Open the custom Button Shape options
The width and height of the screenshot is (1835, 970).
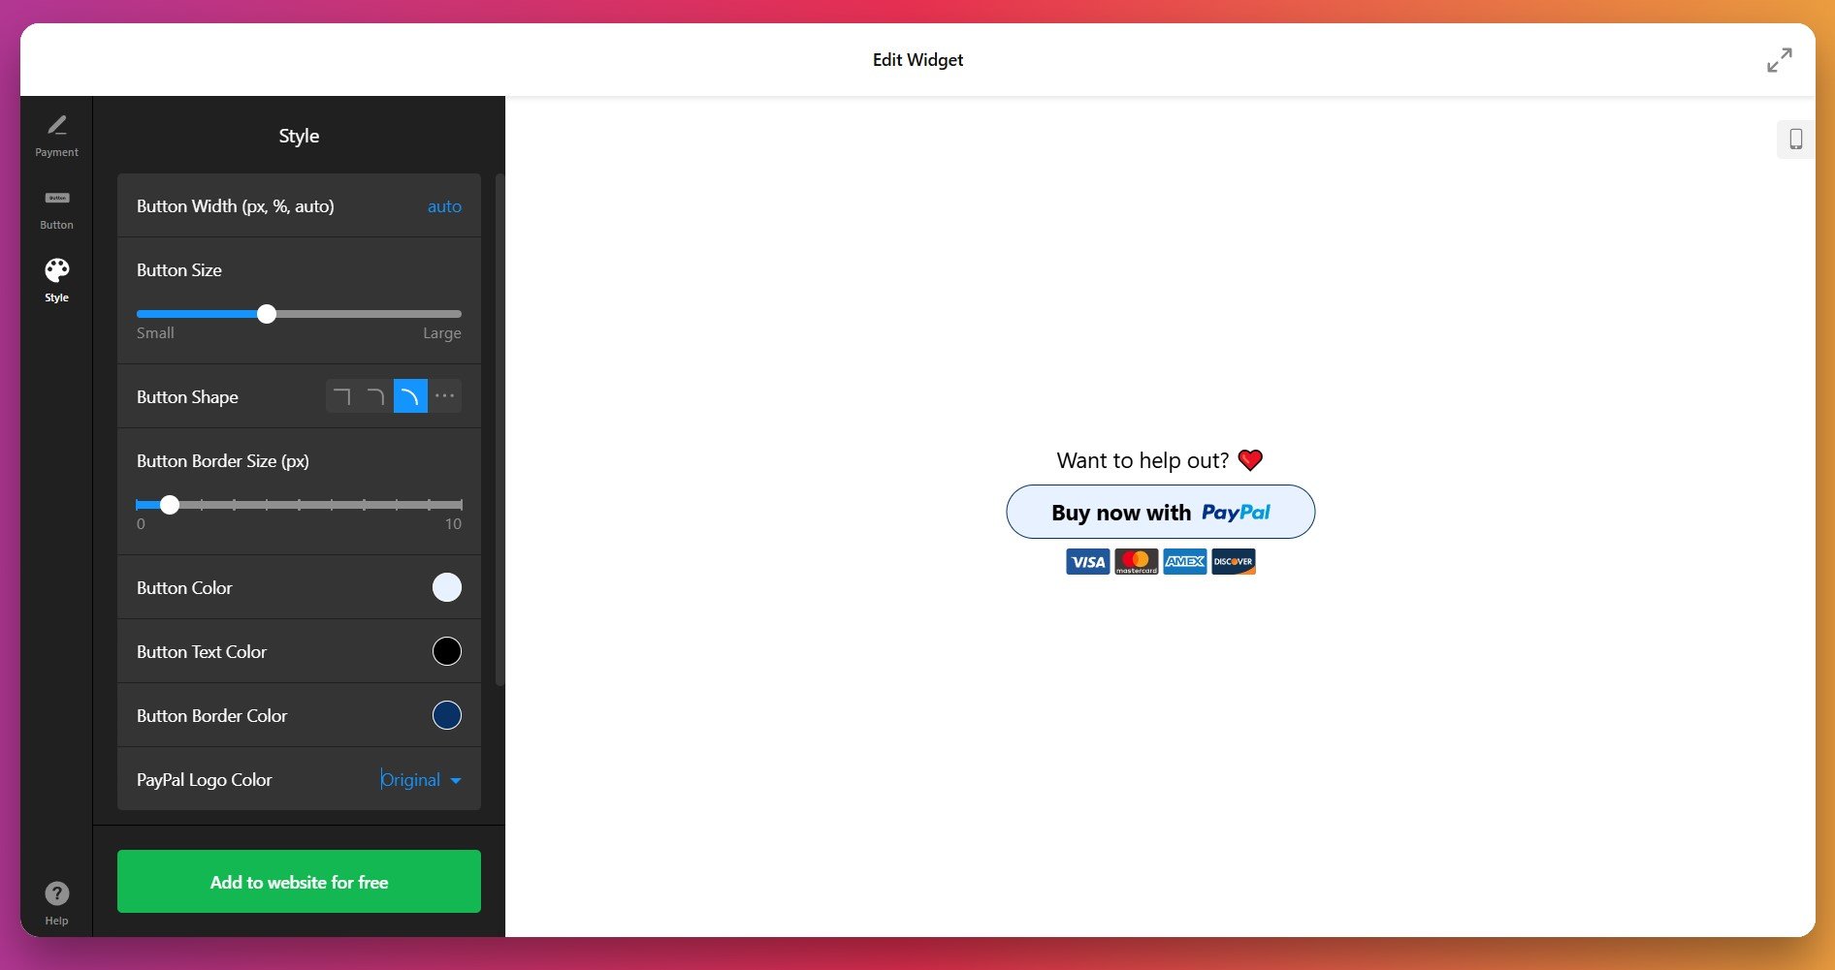click(444, 395)
